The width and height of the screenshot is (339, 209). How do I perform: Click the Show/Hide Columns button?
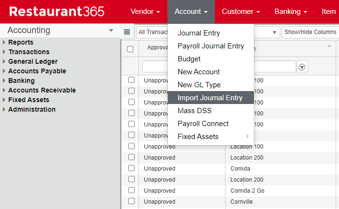(x=310, y=32)
